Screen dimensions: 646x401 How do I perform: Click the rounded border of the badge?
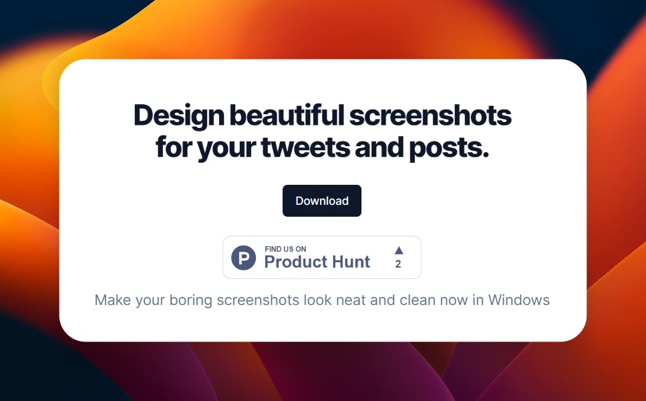pyautogui.click(x=224, y=257)
